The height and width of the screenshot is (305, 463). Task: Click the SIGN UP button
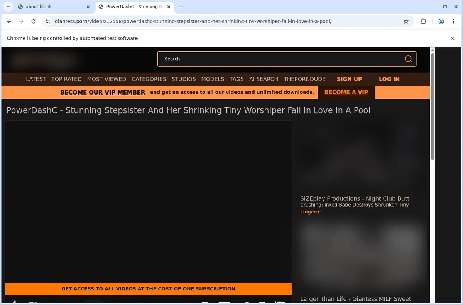pyautogui.click(x=349, y=79)
